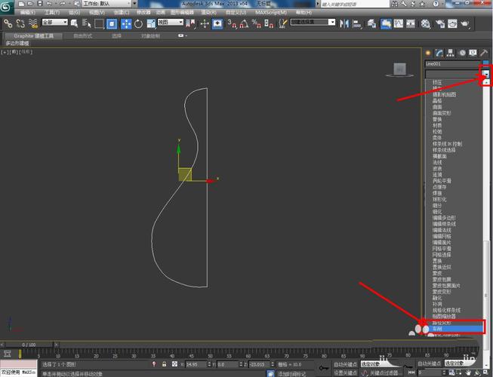Screen dimensions: 493x377
Task: Open the 帮助(H) menu
Action: [304, 13]
